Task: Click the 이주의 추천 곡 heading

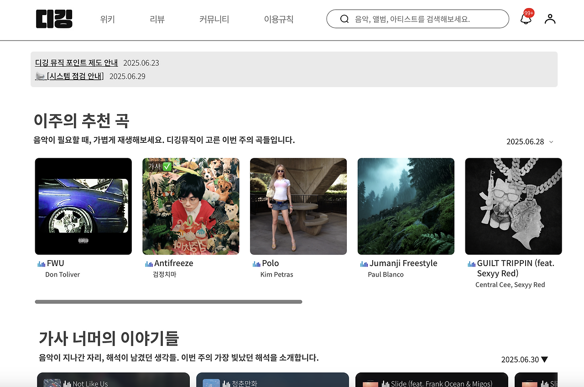Action: coord(81,121)
